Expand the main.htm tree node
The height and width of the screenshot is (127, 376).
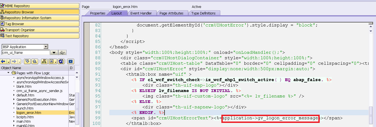(x=14, y=121)
